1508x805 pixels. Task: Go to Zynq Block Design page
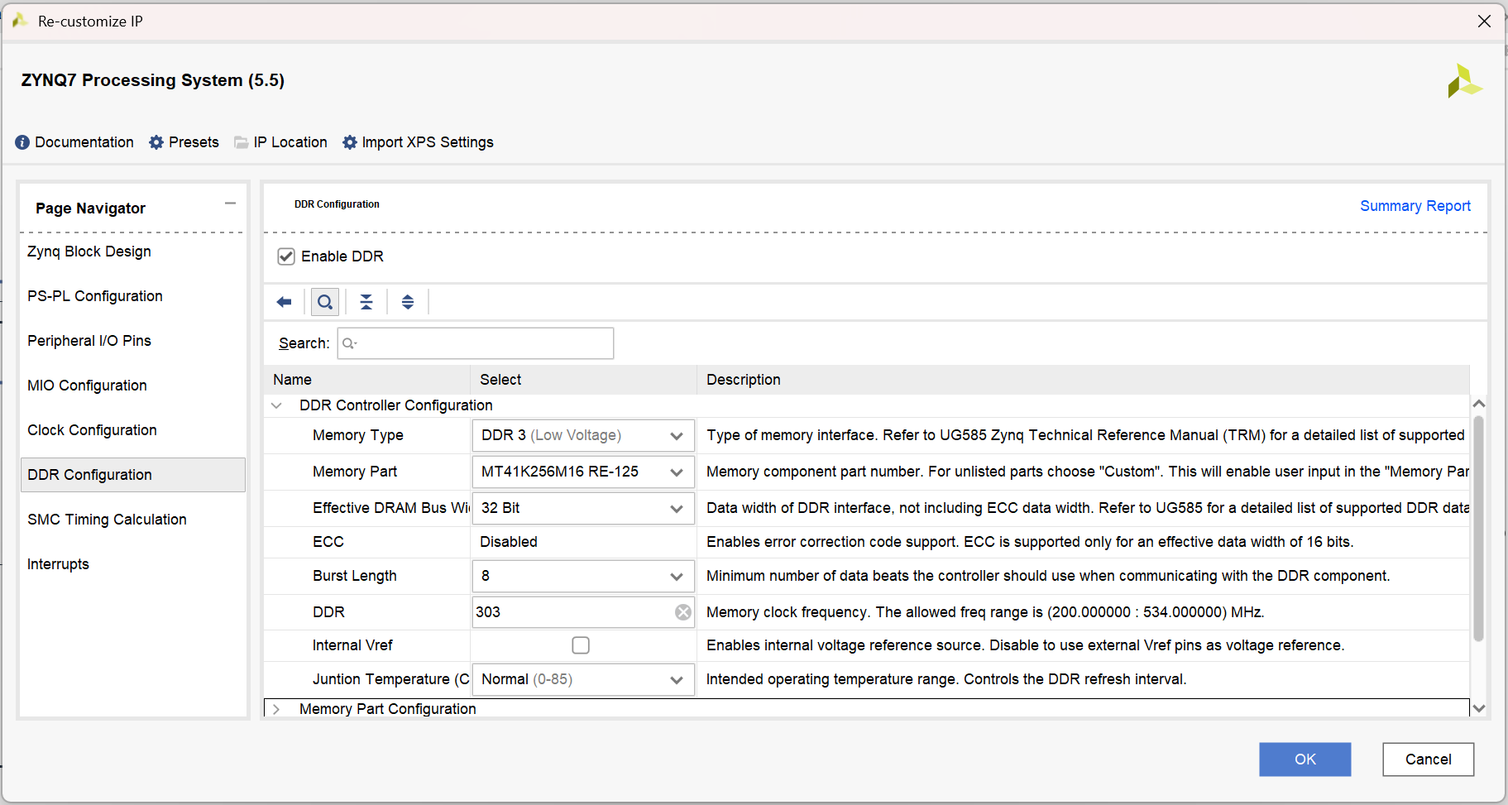point(89,252)
